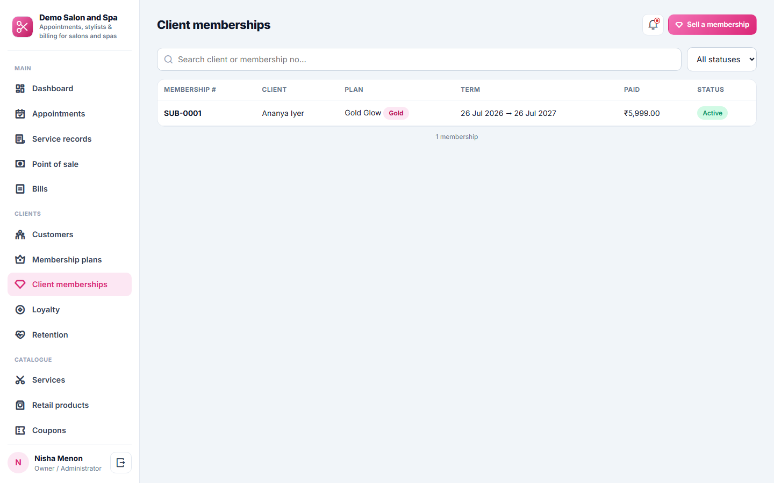This screenshot has height=483, width=774.
Task: Click the search magnifier icon
Action: click(x=168, y=60)
